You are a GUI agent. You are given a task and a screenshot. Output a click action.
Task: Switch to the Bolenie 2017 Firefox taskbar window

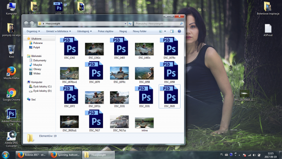pos(31,155)
